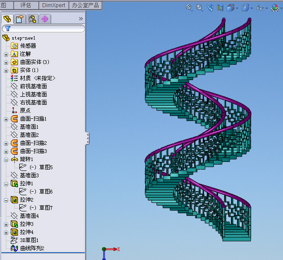Click the Edit Appearance color ball icon
Image resolution: width=283 pixels, height=260 pixels.
click(x=275, y=8)
